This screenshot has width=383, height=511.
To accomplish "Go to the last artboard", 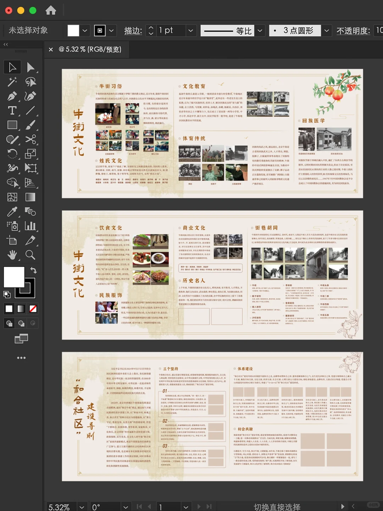I will [209, 507].
